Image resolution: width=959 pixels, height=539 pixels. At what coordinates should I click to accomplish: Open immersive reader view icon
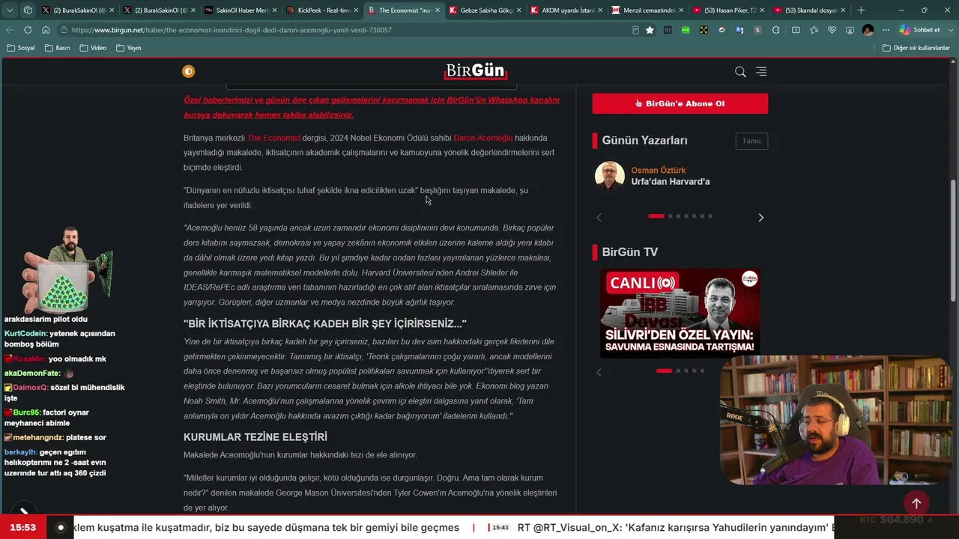pyautogui.click(x=635, y=30)
